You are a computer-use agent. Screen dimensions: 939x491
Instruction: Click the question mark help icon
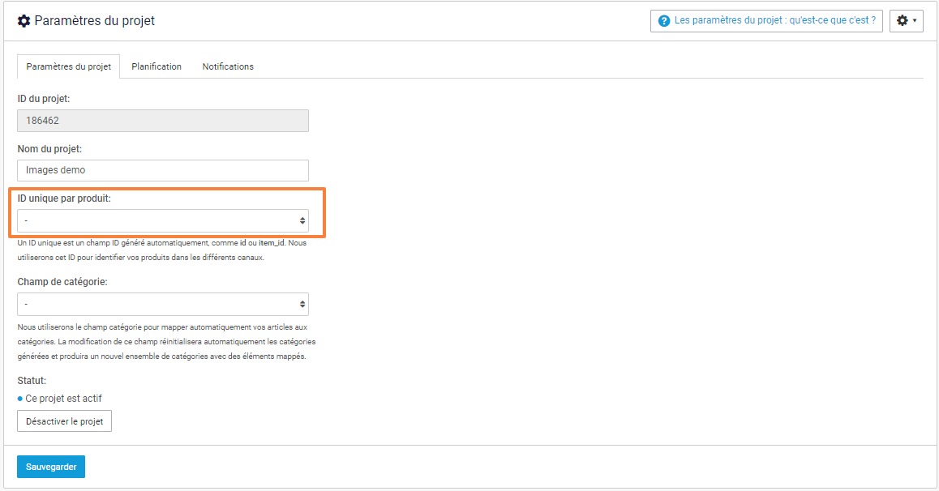click(663, 21)
